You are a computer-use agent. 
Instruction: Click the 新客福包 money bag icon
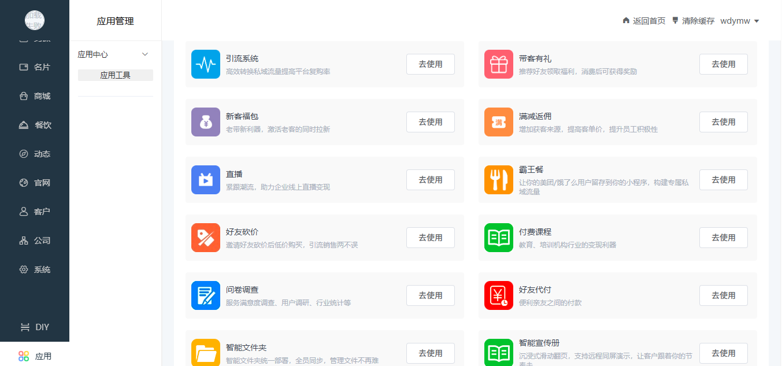(206, 122)
